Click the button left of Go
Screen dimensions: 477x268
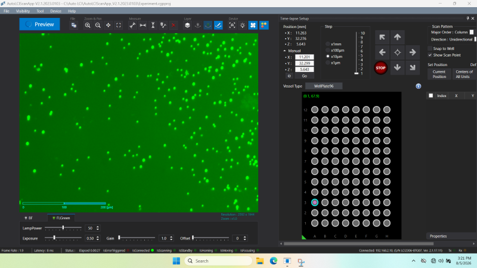(x=289, y=76)
